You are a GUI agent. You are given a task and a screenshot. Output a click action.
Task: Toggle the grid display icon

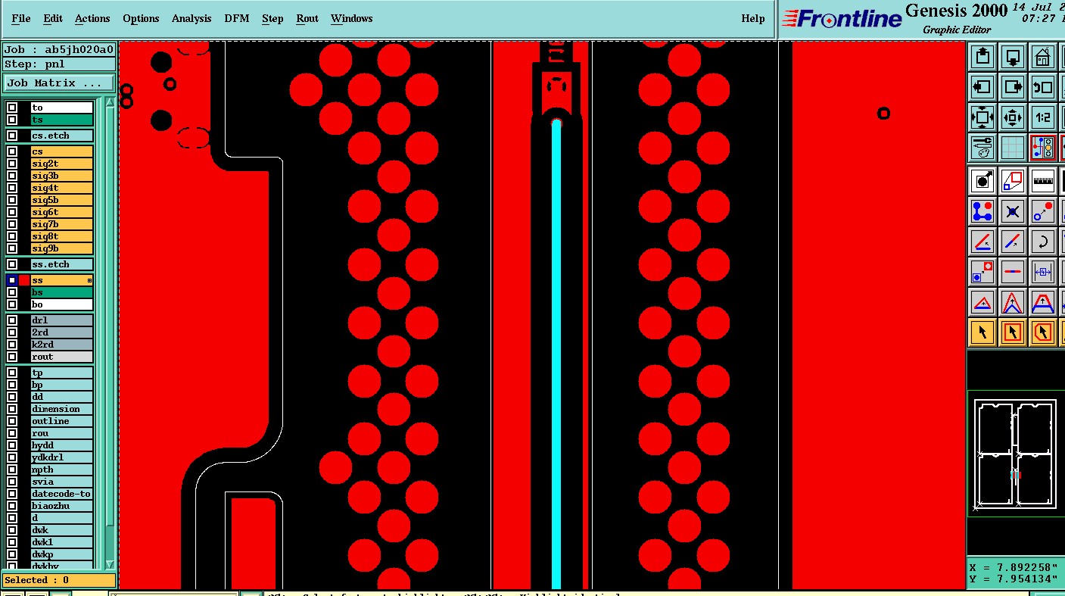click(1013, 147)
